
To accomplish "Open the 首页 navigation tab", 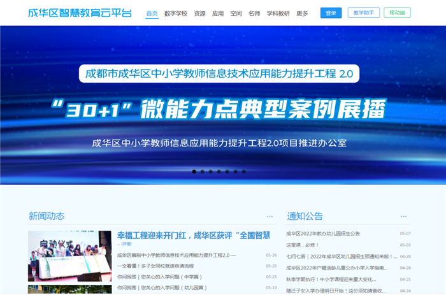I will tap(152, 13).
